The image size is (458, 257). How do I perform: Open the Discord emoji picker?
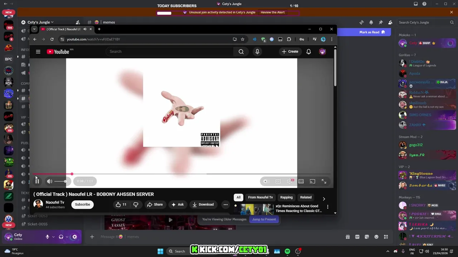(376, 237)
